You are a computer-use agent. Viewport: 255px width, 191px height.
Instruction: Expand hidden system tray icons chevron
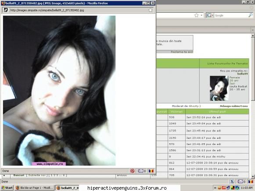coord(215,188)
